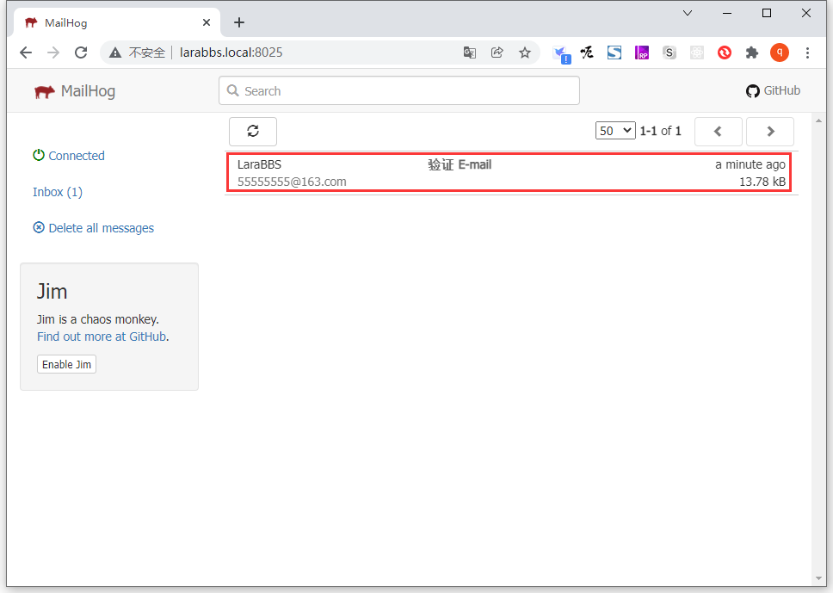Viewport: 833px width, 593px height.
Task: Go to next page of messages
Action: pyautogui.click(x=770, y=132)
